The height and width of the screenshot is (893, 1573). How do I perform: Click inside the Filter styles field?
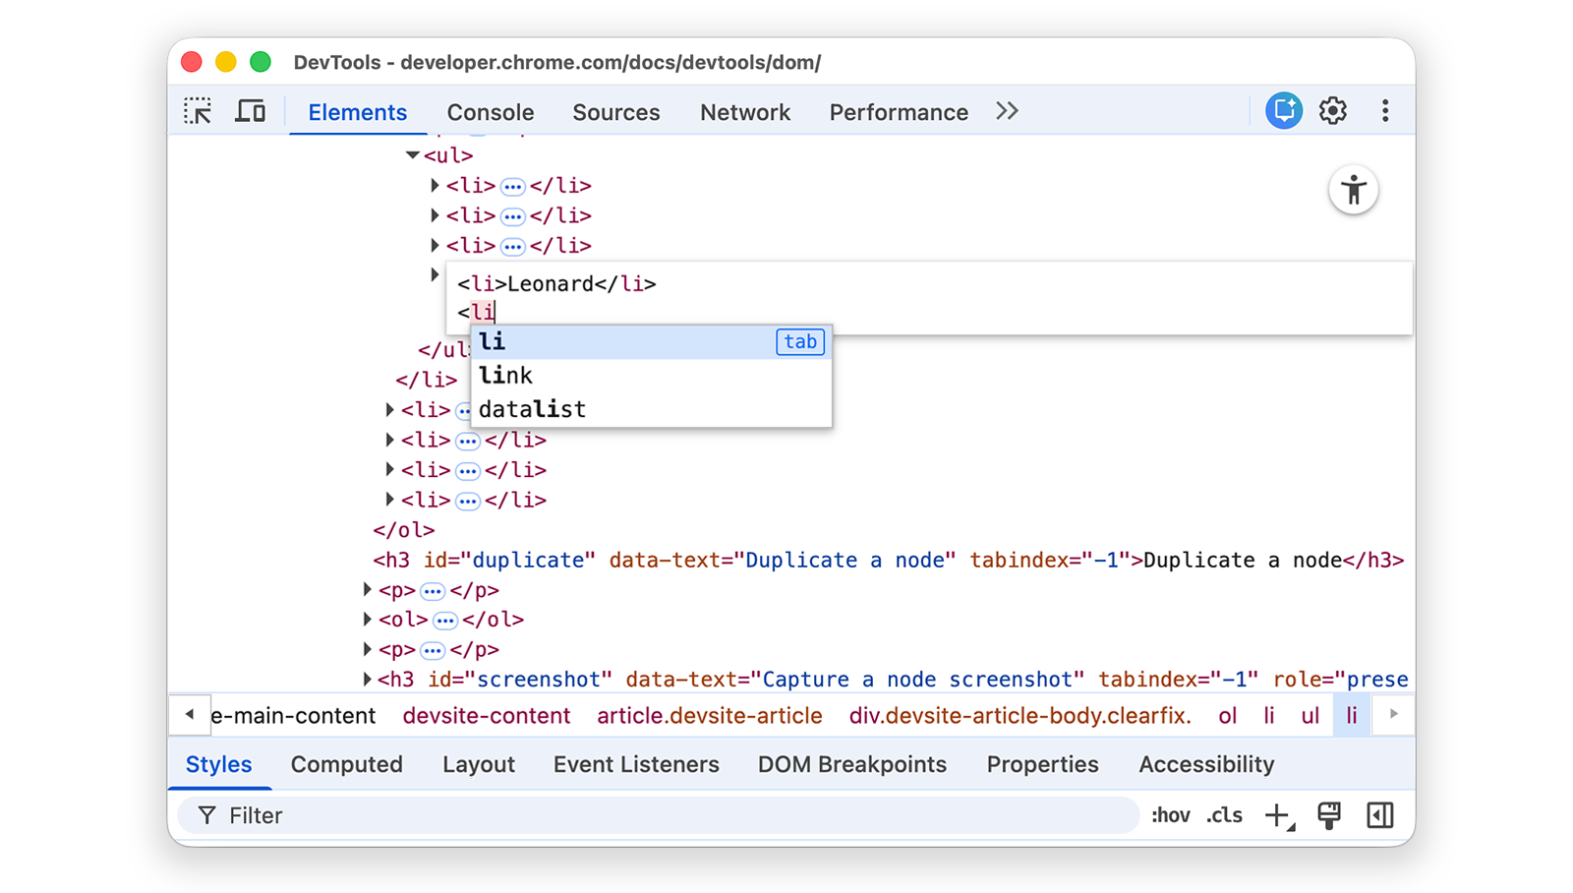(x=393, y=814)
